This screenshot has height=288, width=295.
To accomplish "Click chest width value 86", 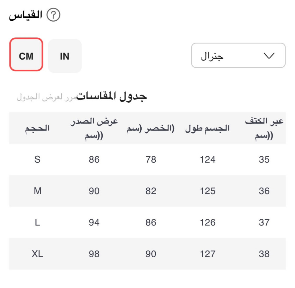I will [x=94, y=160].
